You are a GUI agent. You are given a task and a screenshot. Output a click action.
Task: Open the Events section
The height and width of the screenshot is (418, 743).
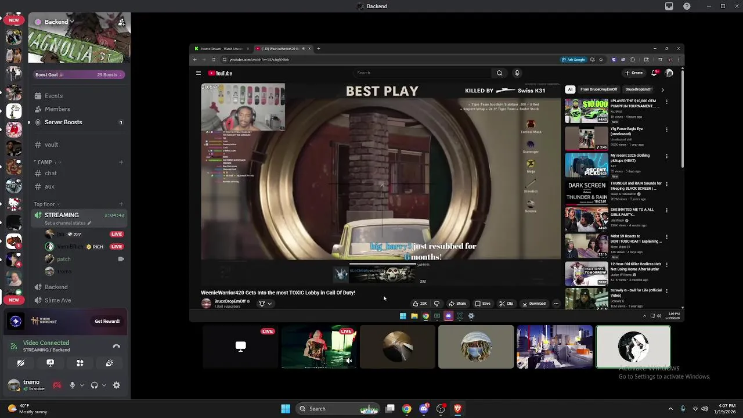[78, 96]
